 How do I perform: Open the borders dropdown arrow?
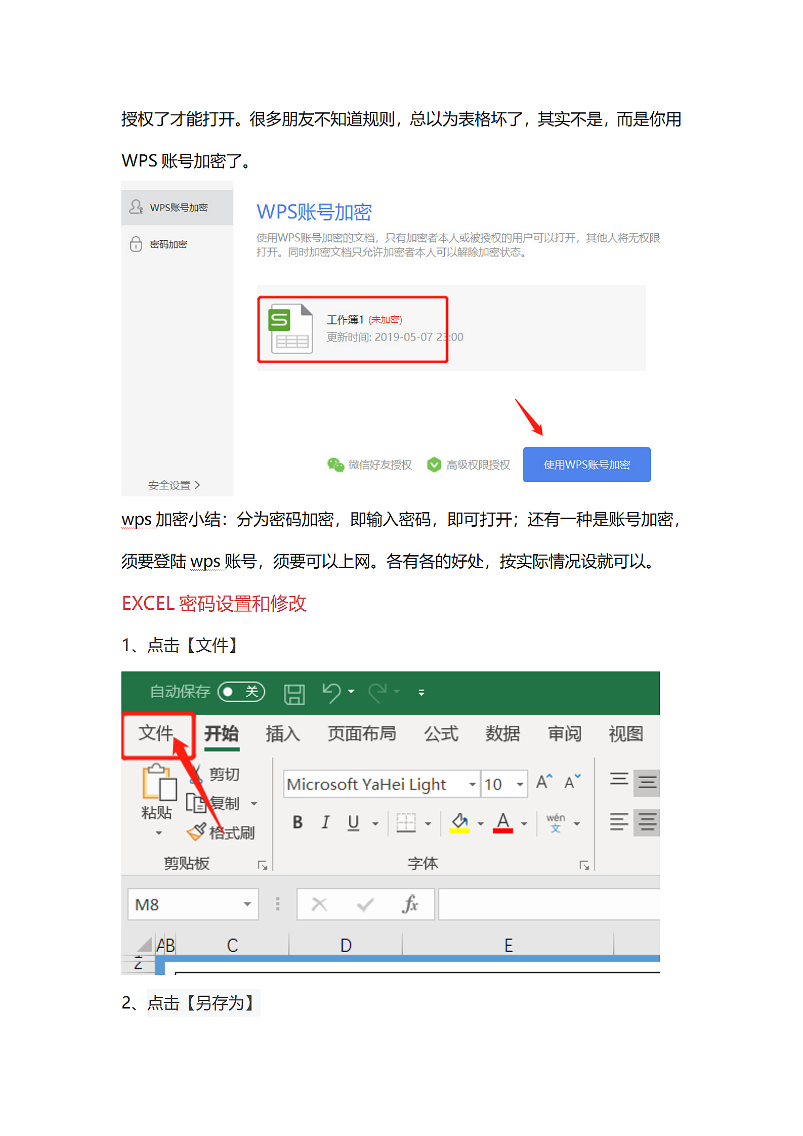pyautogui.click(x=428, y=824)
